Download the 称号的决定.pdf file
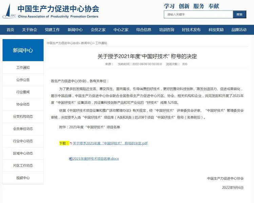254x203 pixels. (110, 143)
